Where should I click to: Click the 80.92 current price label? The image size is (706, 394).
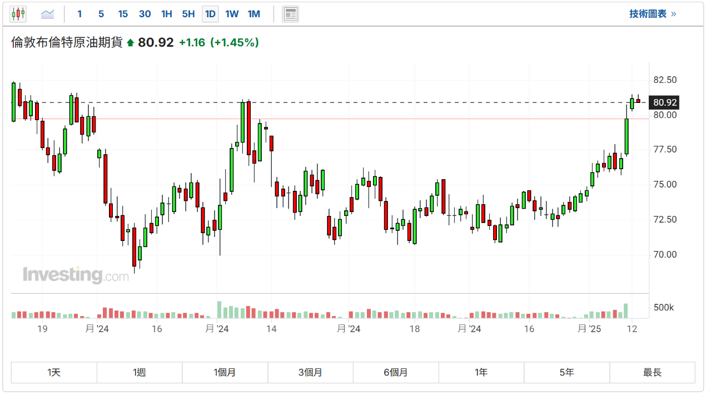[665, 102]
